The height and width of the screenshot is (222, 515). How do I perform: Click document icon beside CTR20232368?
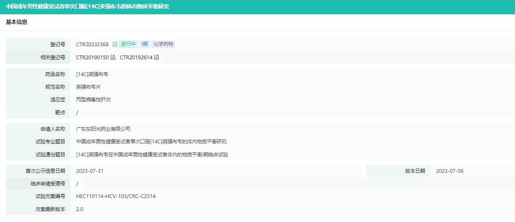(115, 45)
